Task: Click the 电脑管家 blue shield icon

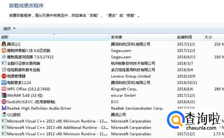Action: [4, 82]
